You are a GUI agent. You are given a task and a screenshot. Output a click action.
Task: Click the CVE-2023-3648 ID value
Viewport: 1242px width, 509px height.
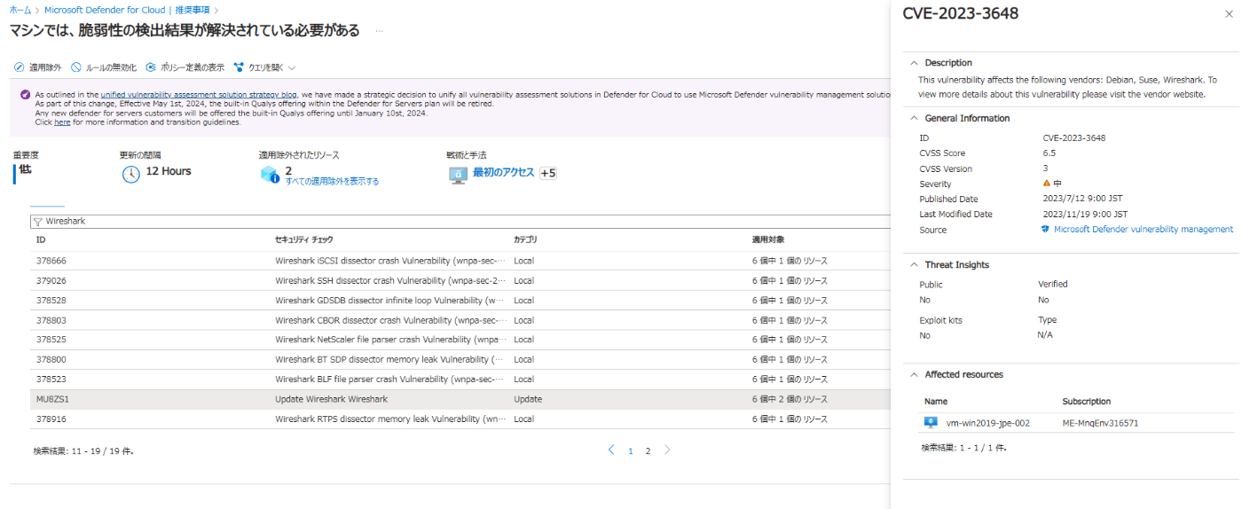click(1073, 138)
